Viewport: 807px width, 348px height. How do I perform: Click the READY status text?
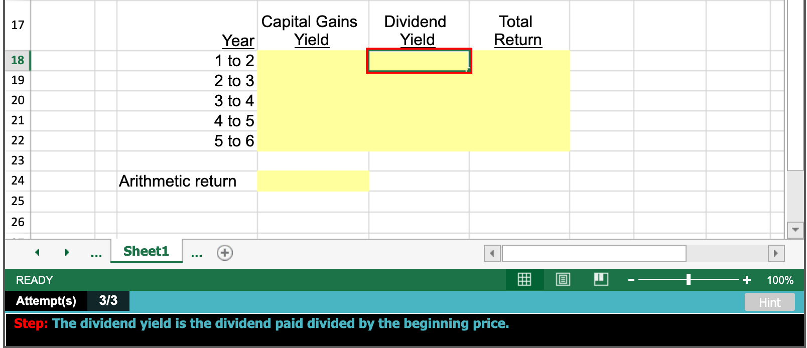pyautogui.click(x=34, y=280)
